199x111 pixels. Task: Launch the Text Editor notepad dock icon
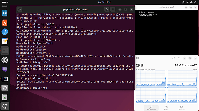pyautogui.click(x=5, y=41)
